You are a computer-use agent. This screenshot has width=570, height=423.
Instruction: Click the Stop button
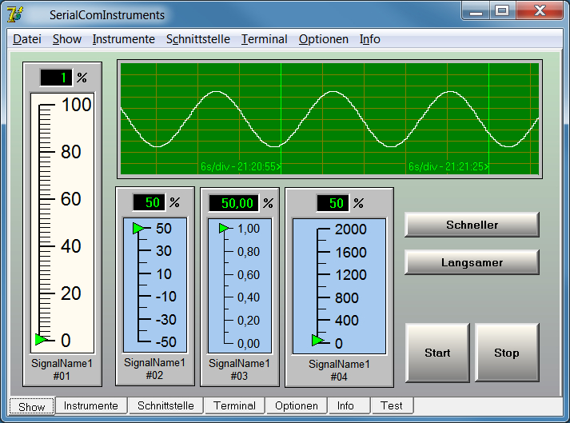507,353
